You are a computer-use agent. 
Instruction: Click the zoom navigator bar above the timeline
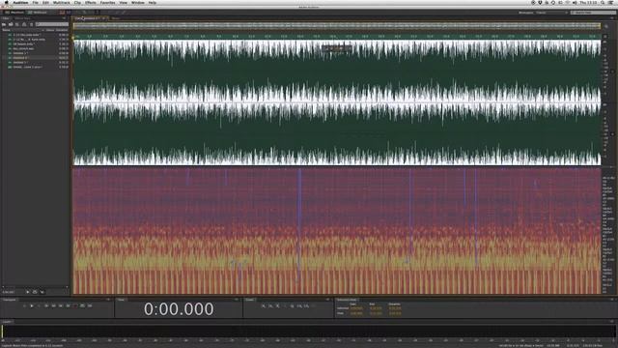[x=337, y=26]
